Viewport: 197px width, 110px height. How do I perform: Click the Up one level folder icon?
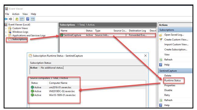coord(17,19)
